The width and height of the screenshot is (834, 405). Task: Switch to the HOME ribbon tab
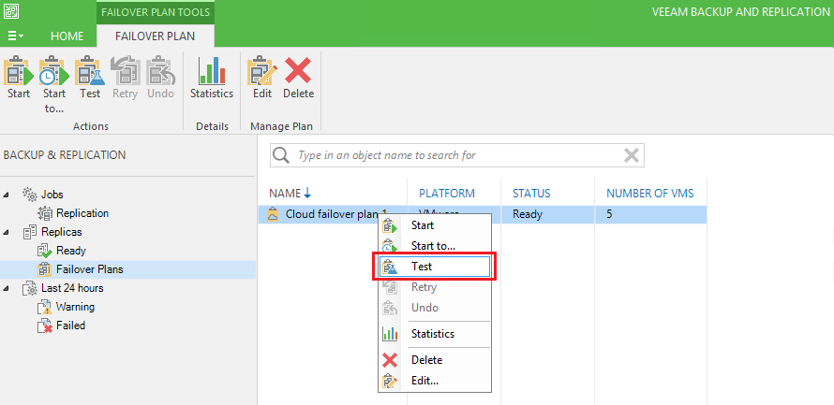click(67, 36)
